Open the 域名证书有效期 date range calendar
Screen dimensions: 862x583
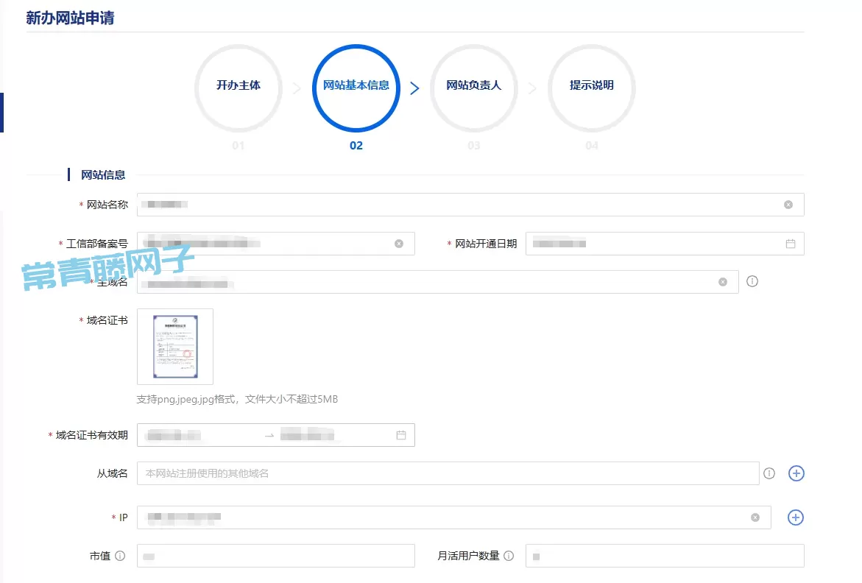pyautogui.click(x=401, y=435)
